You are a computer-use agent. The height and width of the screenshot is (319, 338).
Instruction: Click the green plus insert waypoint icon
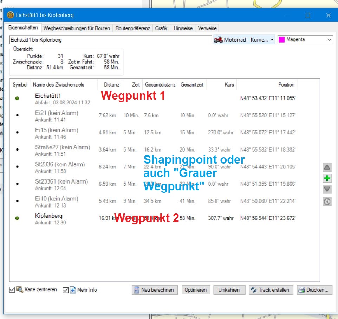(327, 178)
